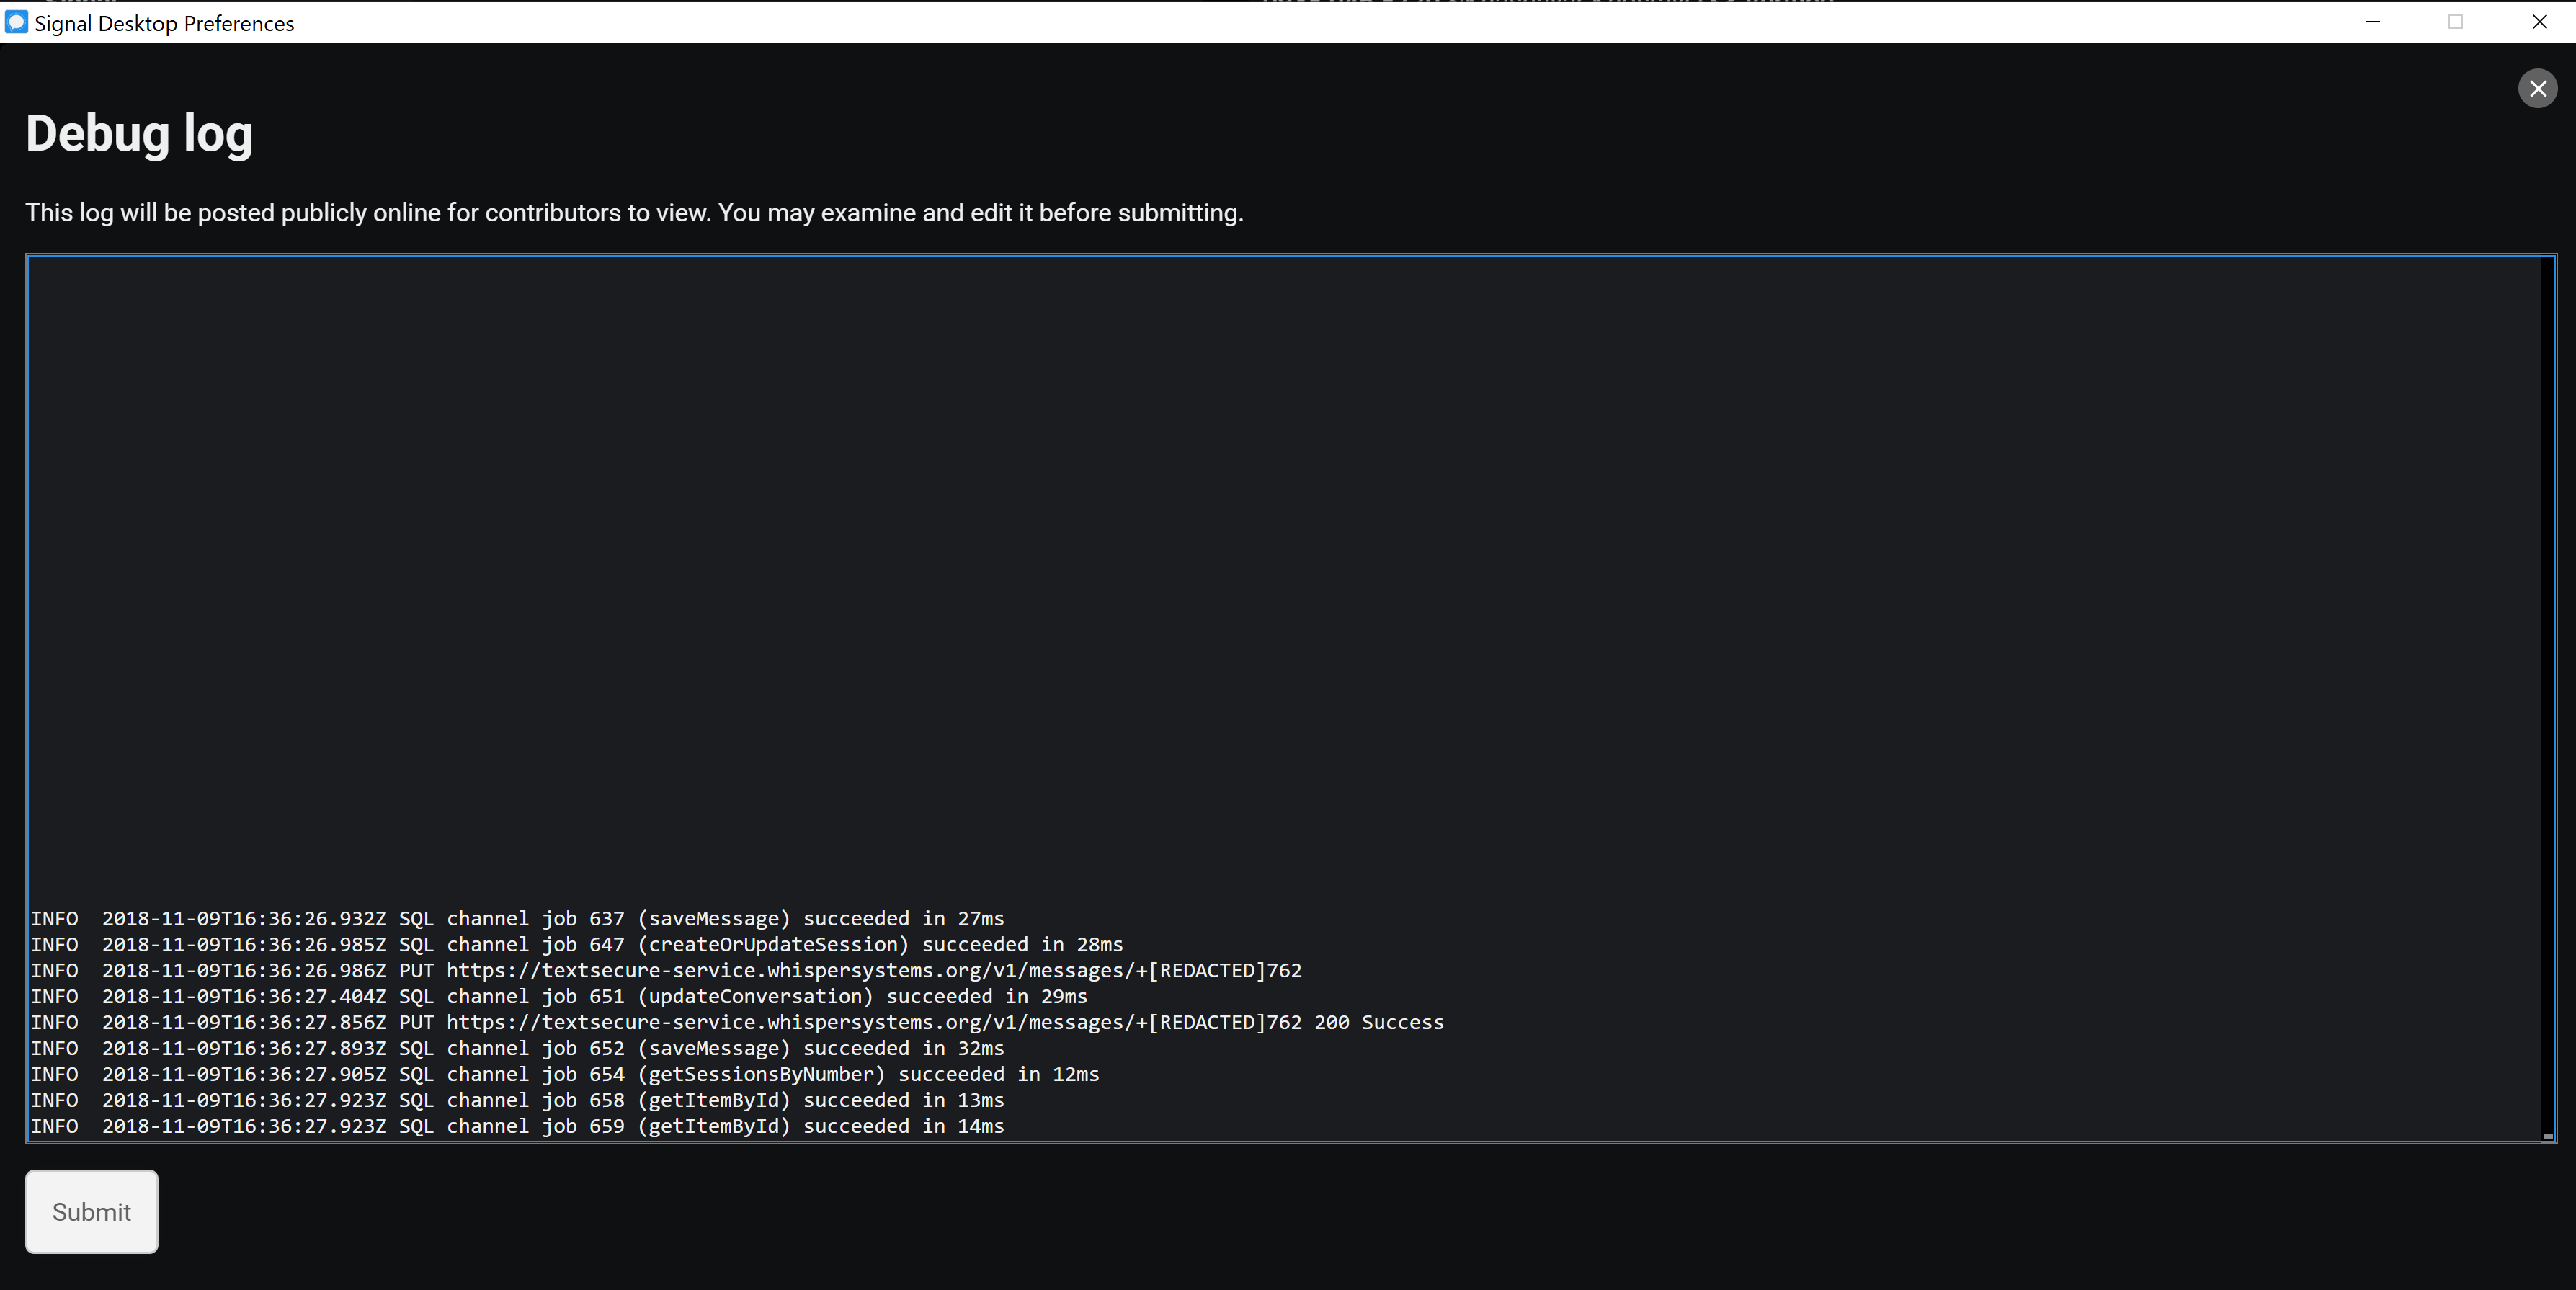The width and height of the screenshot is (2576, 1290).
Task: Click the Submit button
Action: 90,1211
